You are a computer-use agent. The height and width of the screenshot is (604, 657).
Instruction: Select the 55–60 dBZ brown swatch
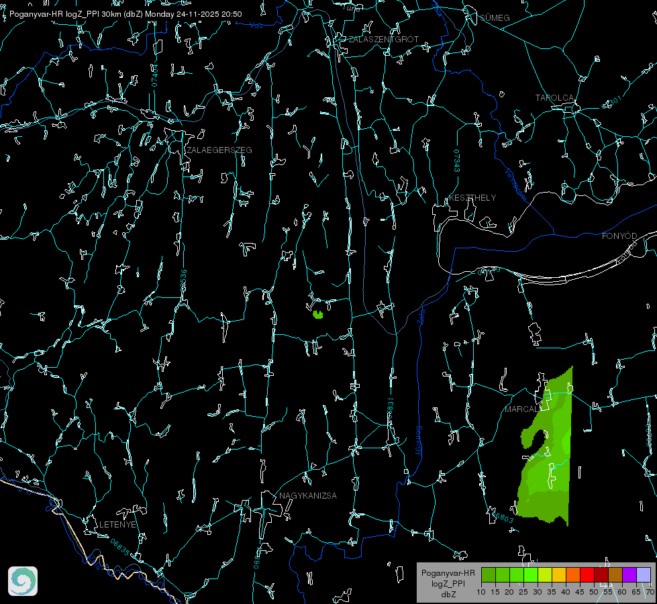(x=615, y=574)
